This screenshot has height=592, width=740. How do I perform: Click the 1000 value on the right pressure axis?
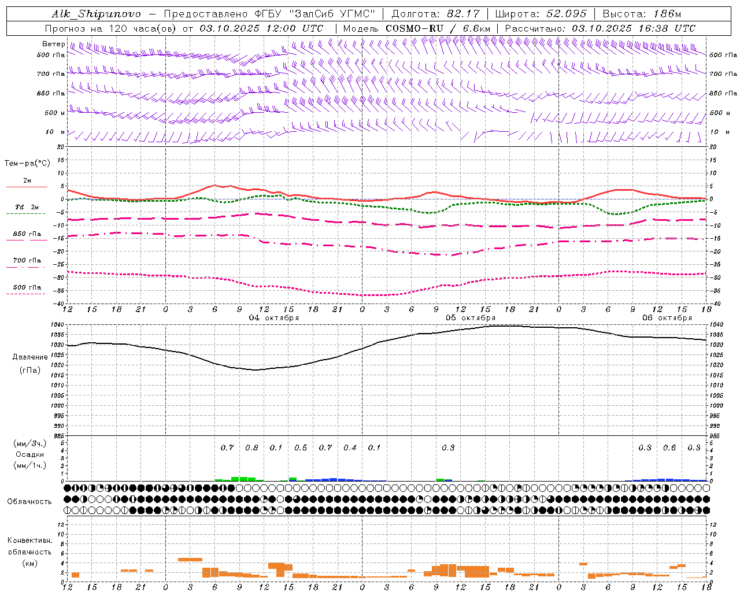[x=716, y=406]
